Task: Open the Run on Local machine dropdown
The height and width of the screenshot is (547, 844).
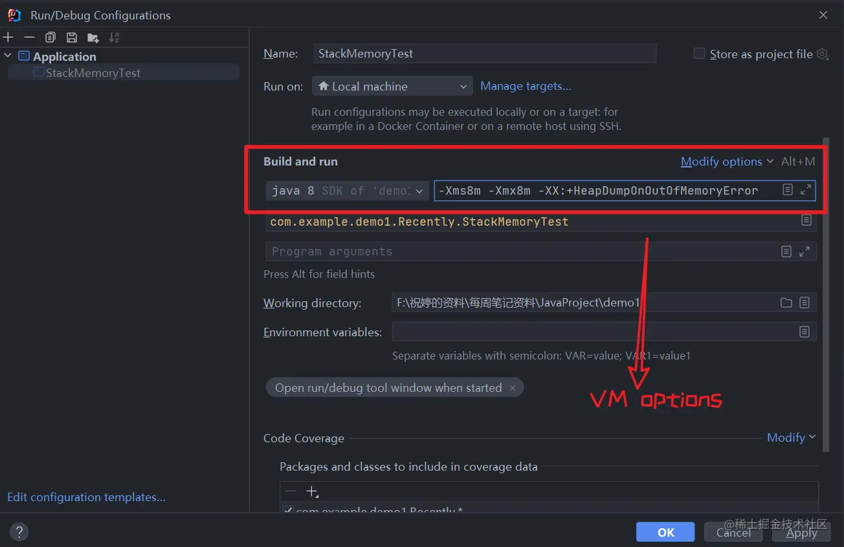Action: (x=392, y=86)
